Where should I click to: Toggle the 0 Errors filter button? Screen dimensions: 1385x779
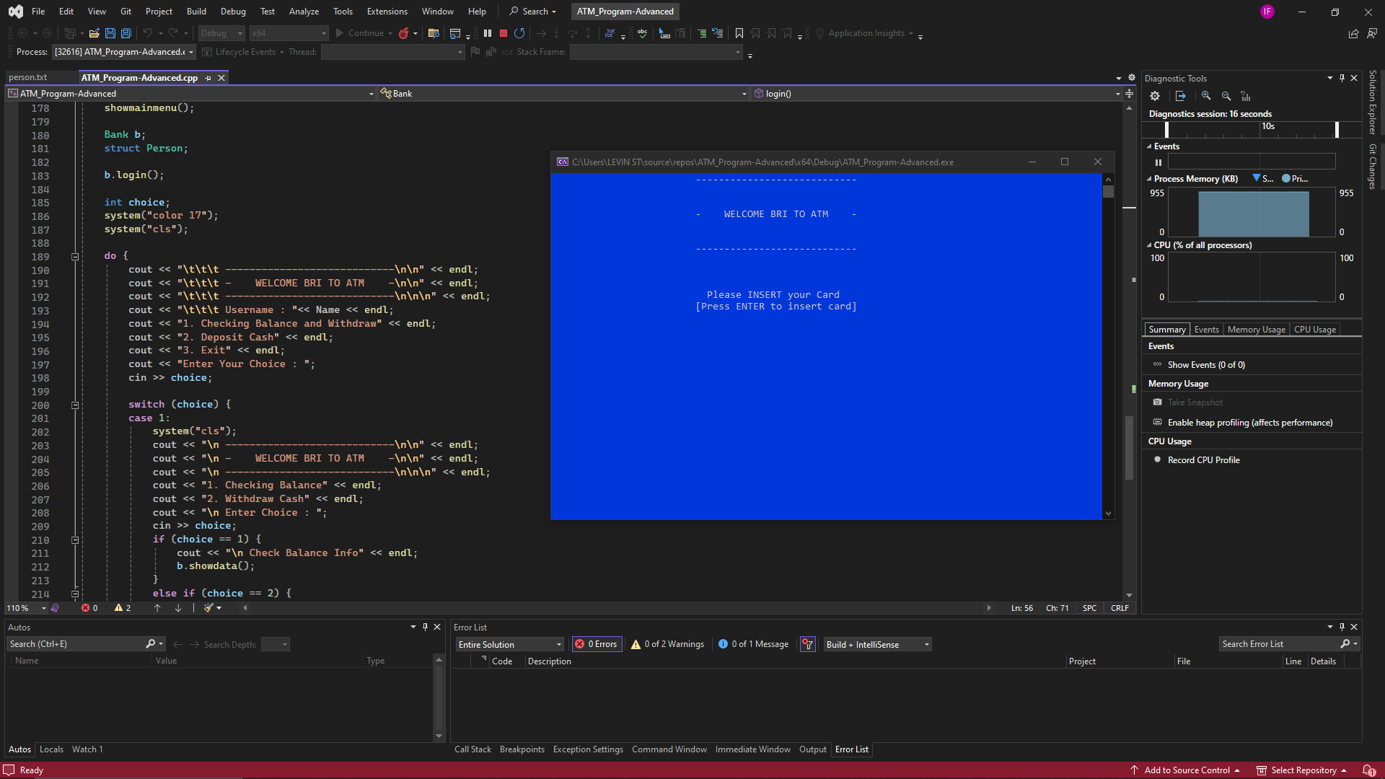tap(597, 644)
